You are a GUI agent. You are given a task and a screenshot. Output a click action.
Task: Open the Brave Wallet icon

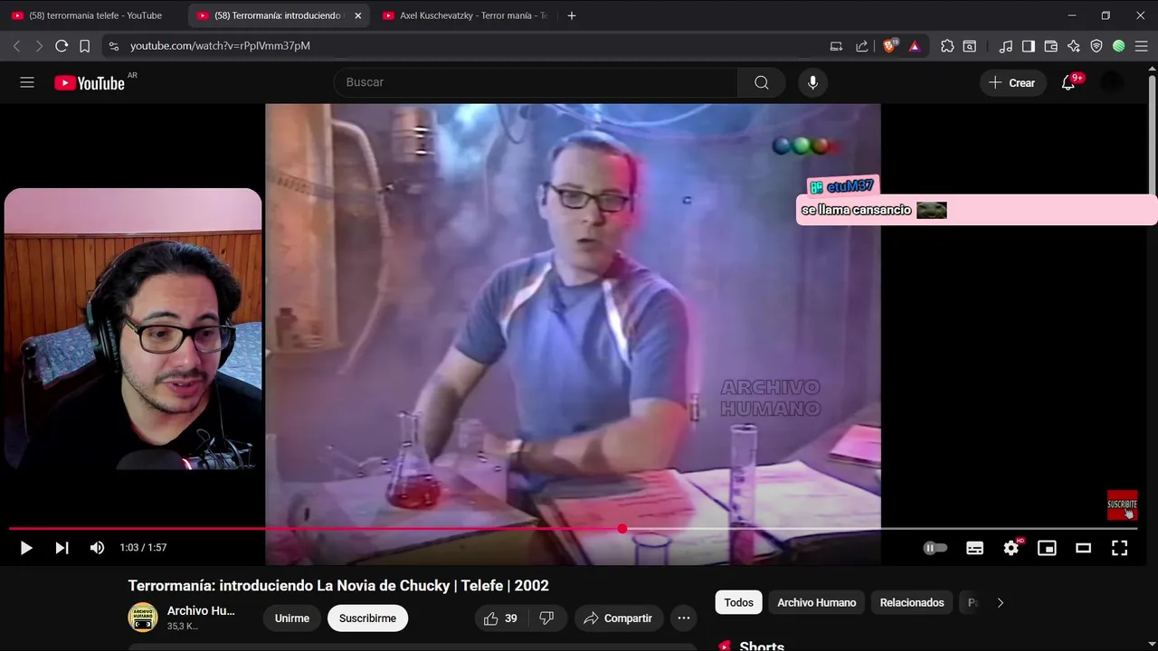coord(1051,46)
